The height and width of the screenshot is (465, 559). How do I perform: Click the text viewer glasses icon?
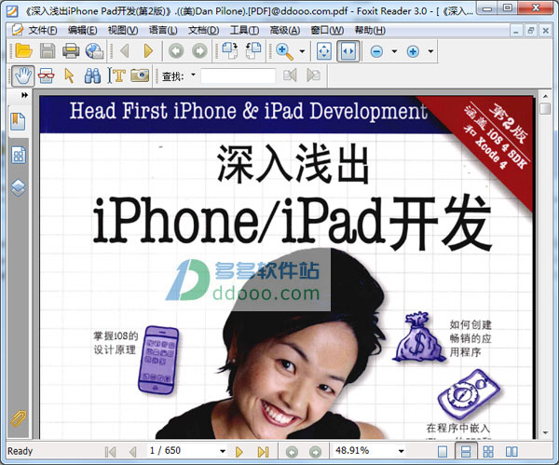46,75
